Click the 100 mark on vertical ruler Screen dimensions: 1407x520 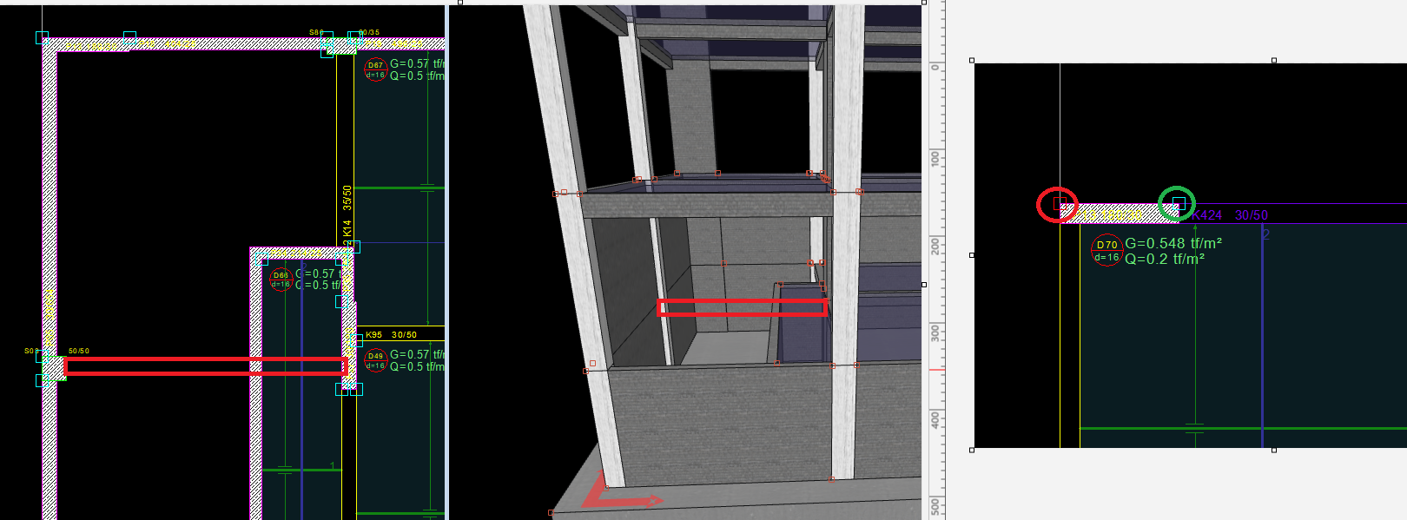(935, 158)
